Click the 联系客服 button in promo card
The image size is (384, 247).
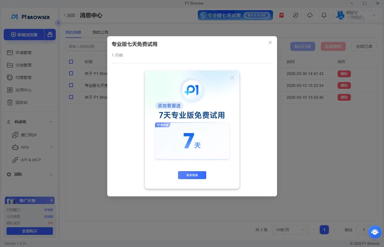tap(192, 175)
